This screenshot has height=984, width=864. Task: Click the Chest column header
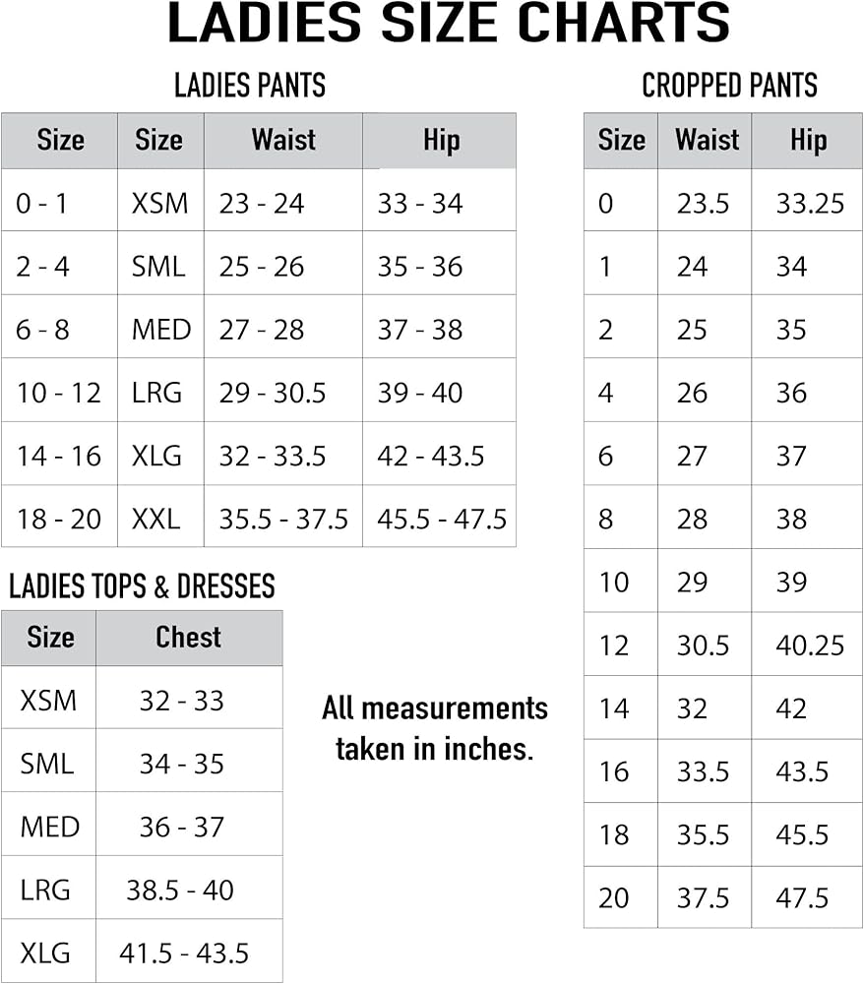(x=188, y=638)
